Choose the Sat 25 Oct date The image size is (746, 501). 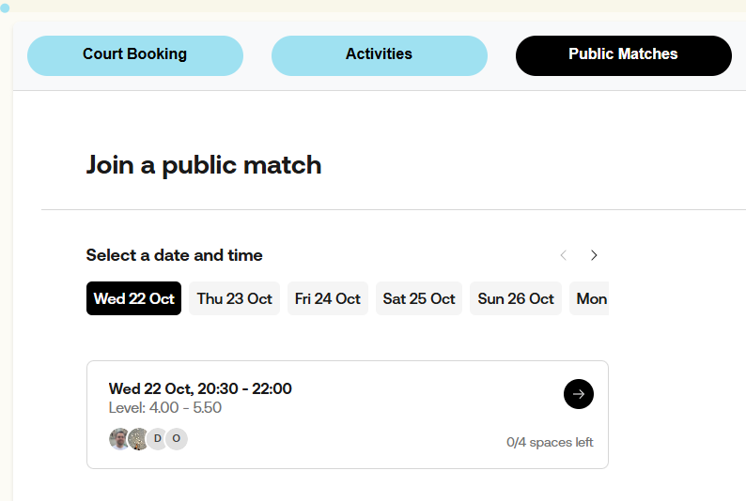click(418, 298)
